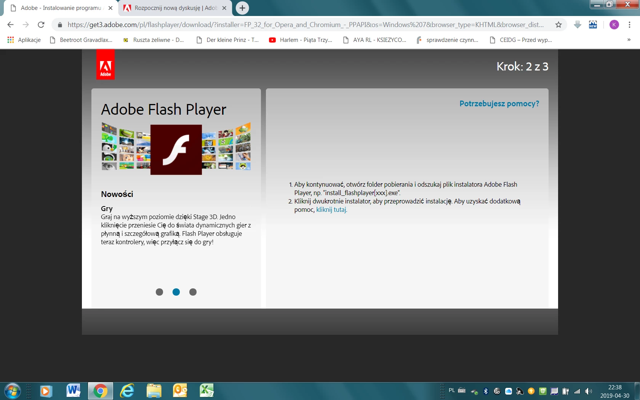This screenshot has height=400, width=640.
Task: Open the volume speaker tray icon
Action: coord(589,391)
